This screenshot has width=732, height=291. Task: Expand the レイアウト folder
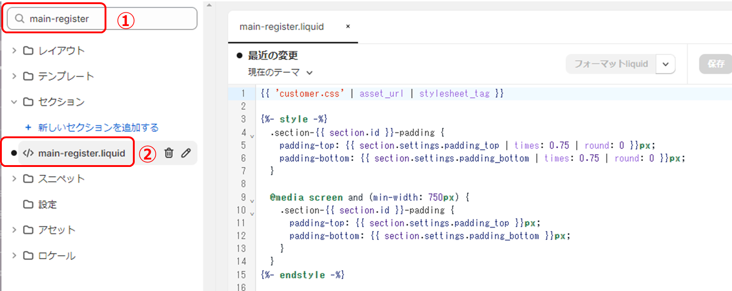[x=14, y=50]
